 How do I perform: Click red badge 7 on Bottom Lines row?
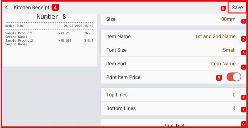click(244, 109)
